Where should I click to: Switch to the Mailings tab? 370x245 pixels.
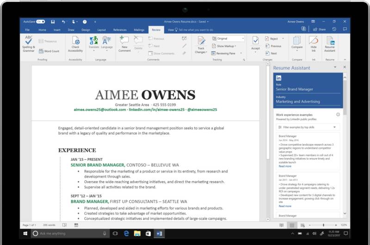[139, 30]
